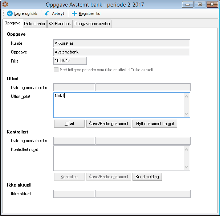Click the Kontrollert date field

click(74, 141)
